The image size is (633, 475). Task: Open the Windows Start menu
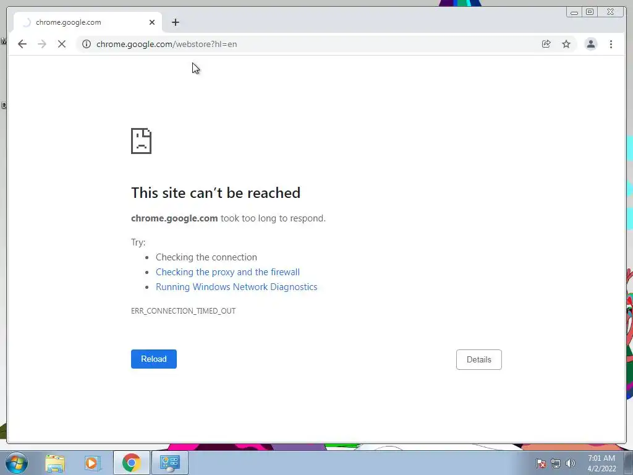point(17,463)
